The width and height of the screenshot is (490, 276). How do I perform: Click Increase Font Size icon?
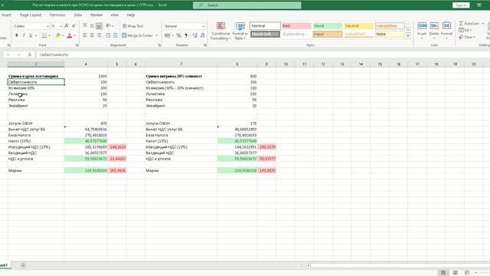67,26
